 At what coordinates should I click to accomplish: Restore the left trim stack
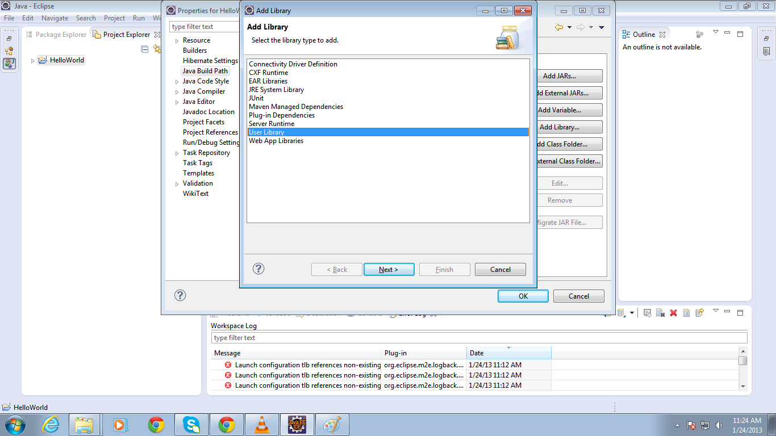[9, 39]
